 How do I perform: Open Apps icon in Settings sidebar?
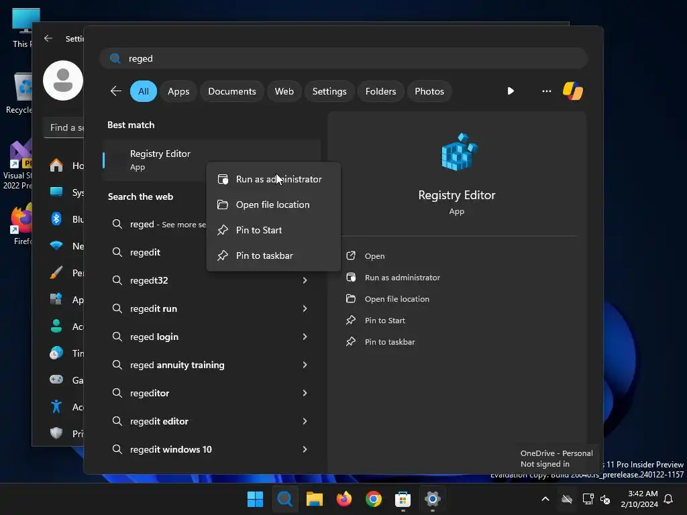point(56,299)
